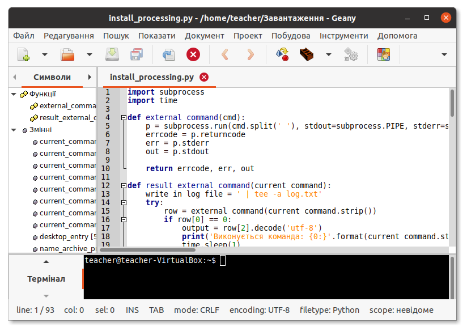Screen dimensions: 467x331
Task: Click the Build brick icon
Action: pos(307,54)
